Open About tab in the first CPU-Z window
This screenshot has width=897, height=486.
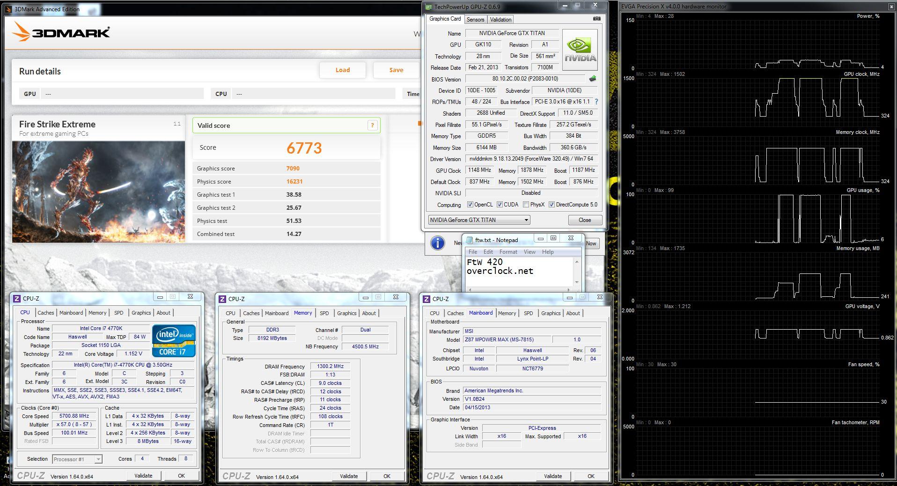(163, 313)
